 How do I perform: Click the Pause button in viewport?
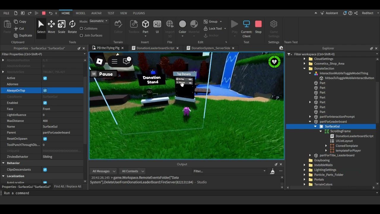click(106, 74)
